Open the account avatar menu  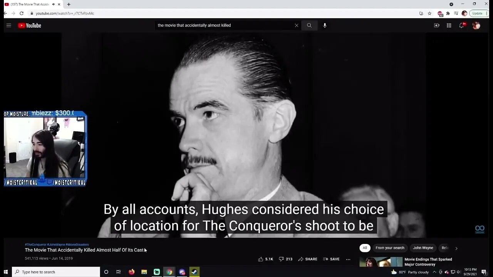pos(476,25)
